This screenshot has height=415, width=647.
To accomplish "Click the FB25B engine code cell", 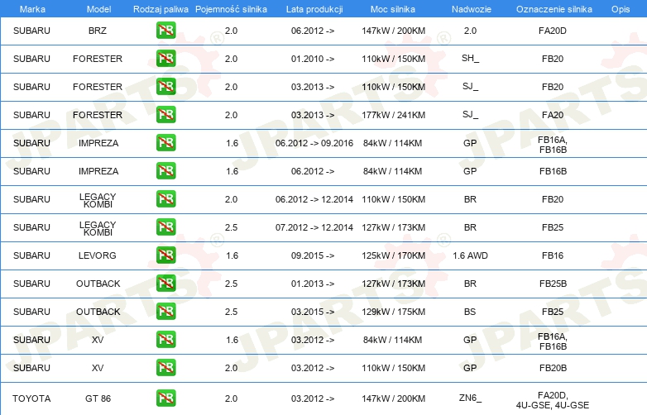I will tap(553, 284).
